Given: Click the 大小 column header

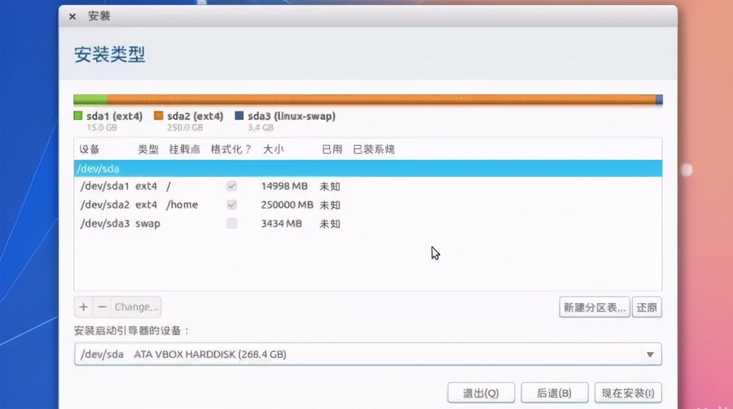Looking at the screenshot, I should (273, 150).
